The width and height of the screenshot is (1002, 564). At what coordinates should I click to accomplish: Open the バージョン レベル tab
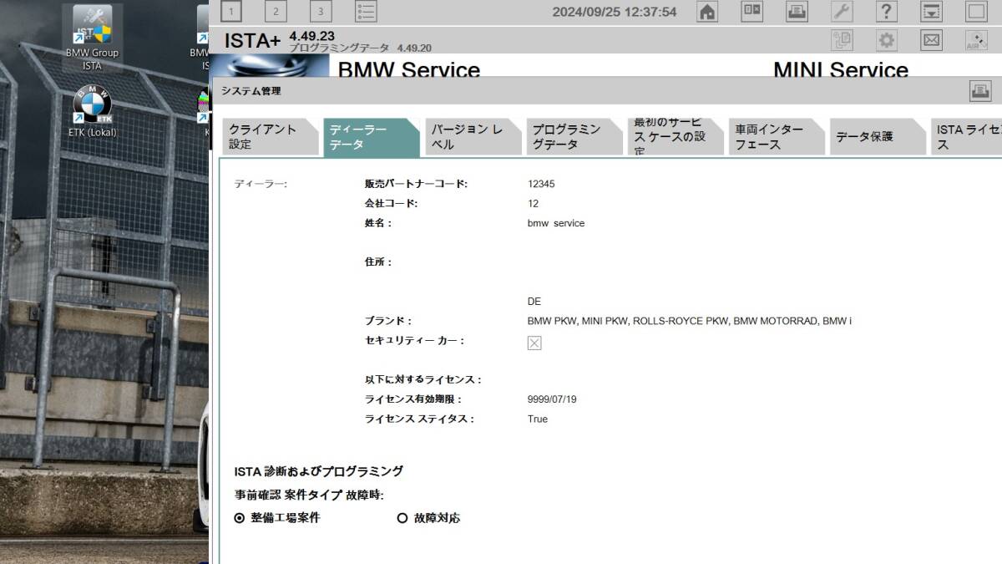coord(468,135)
